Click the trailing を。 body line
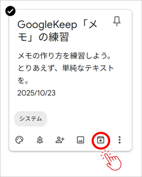This screenshot has height=177, width=142. (x=23, y=81)
